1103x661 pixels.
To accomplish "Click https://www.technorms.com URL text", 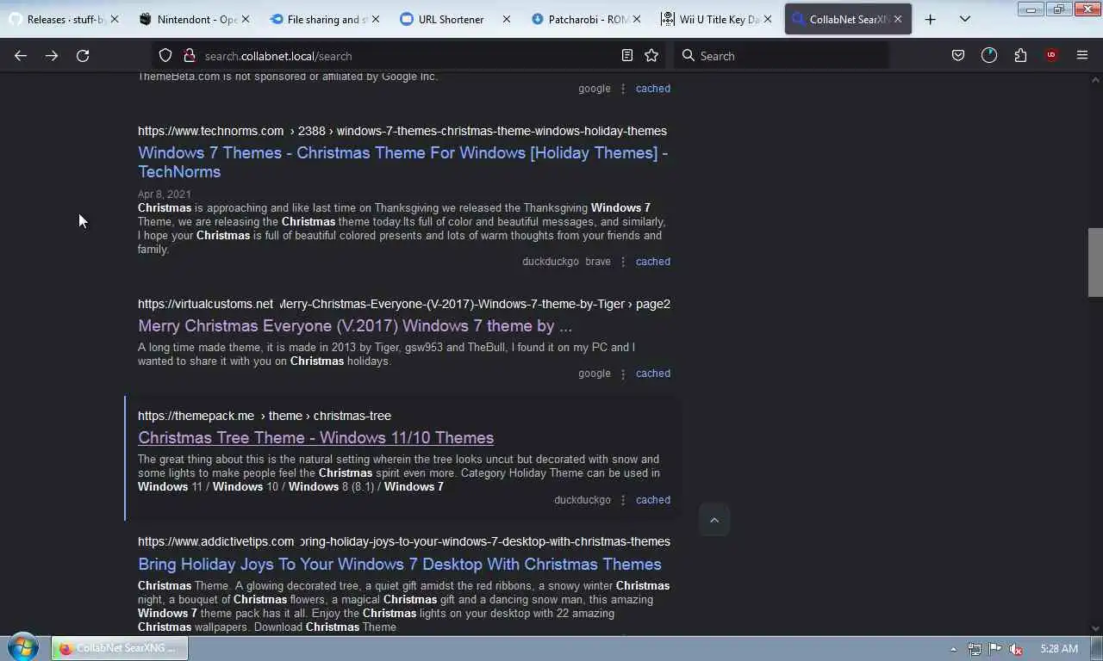I will pyautogui.click(x=210, y=131).
